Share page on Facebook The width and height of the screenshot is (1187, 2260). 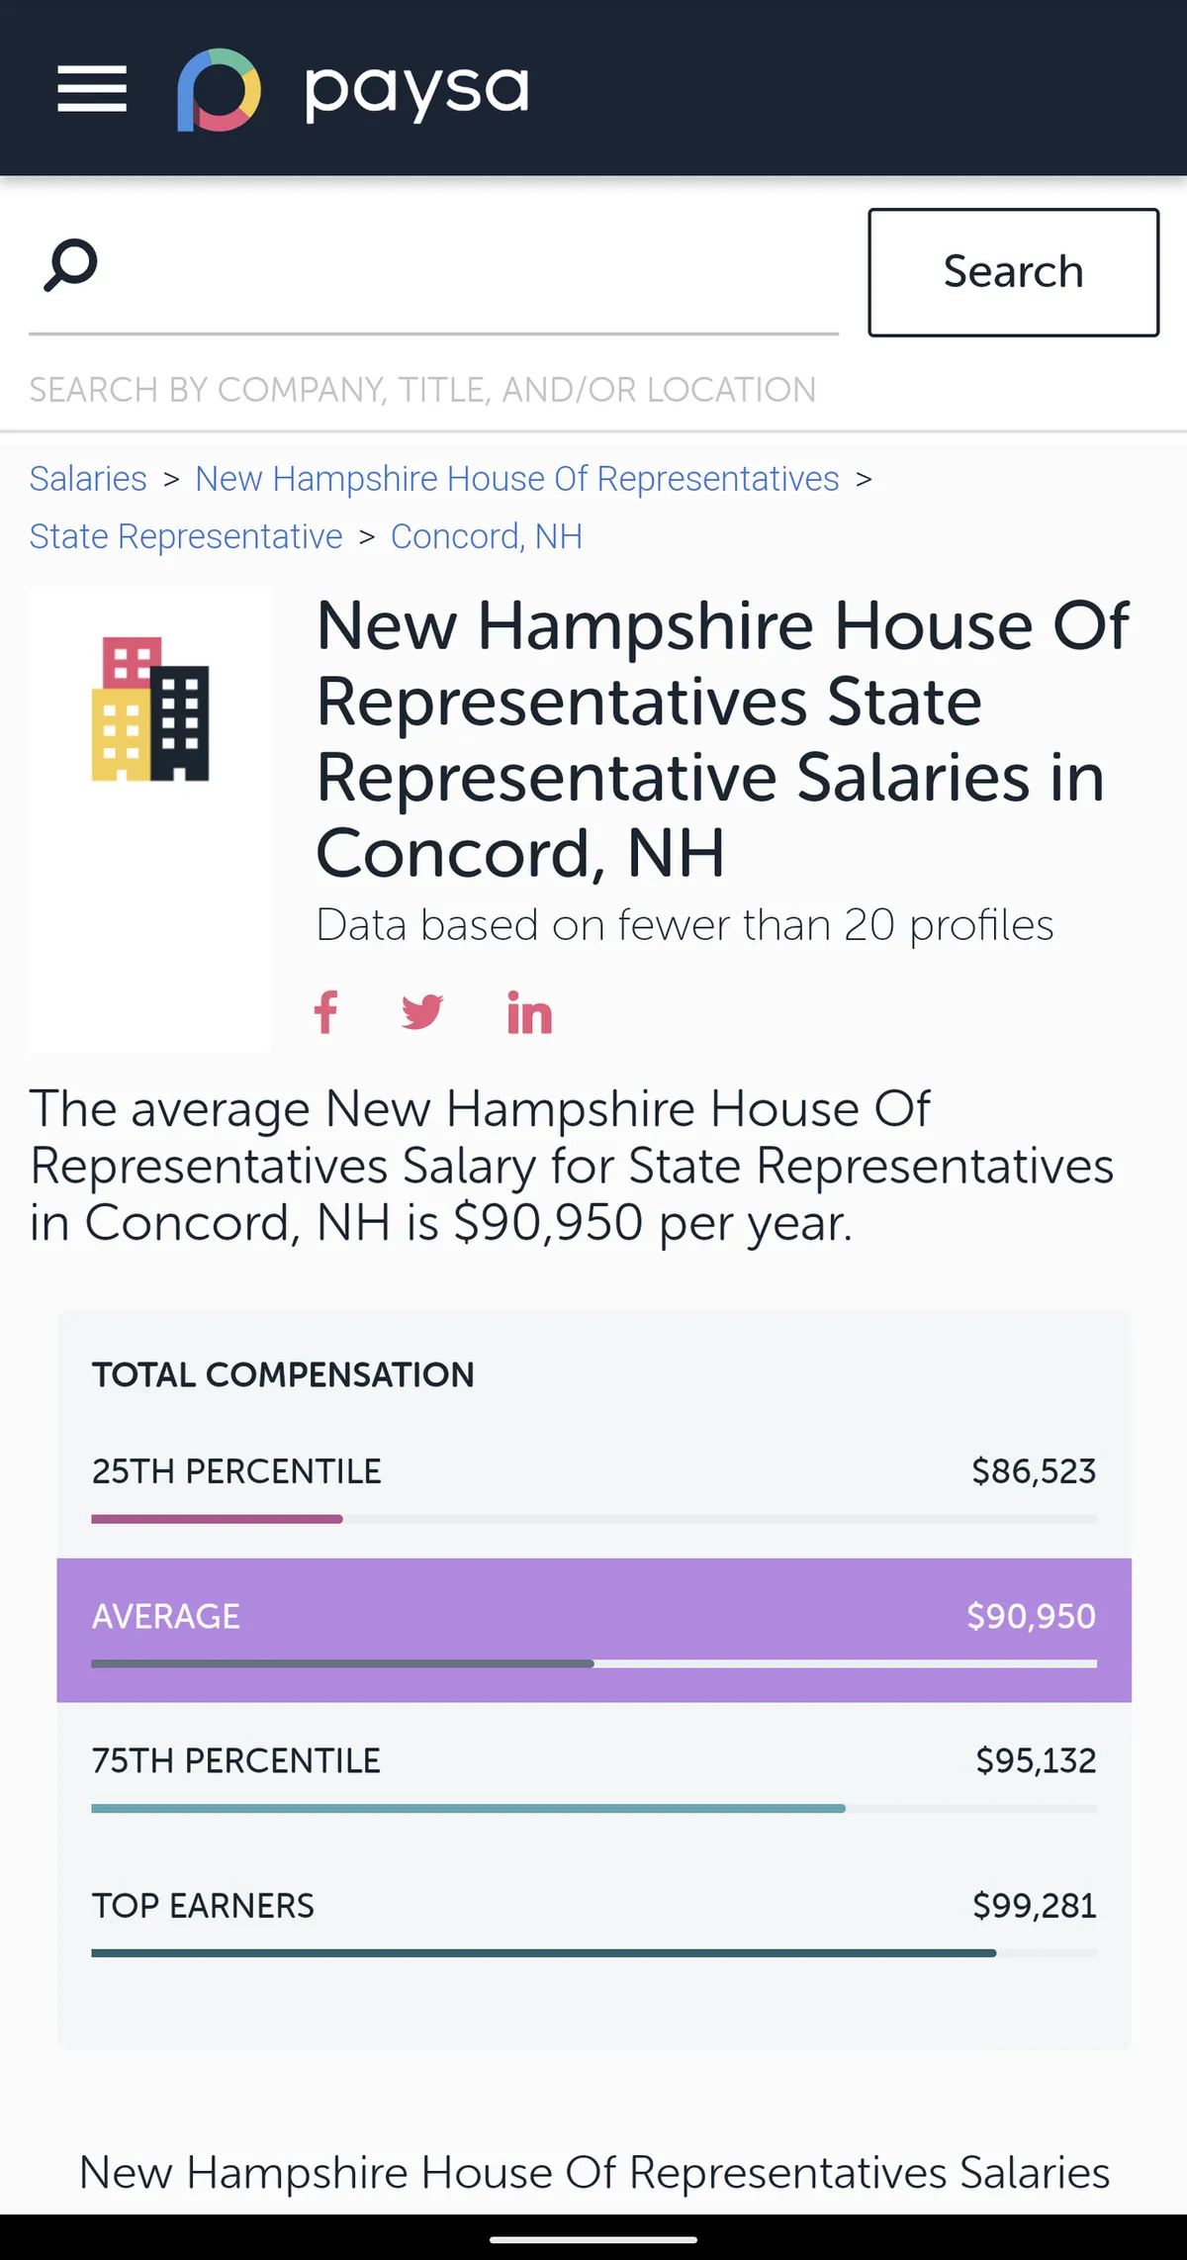(326, 1012)
